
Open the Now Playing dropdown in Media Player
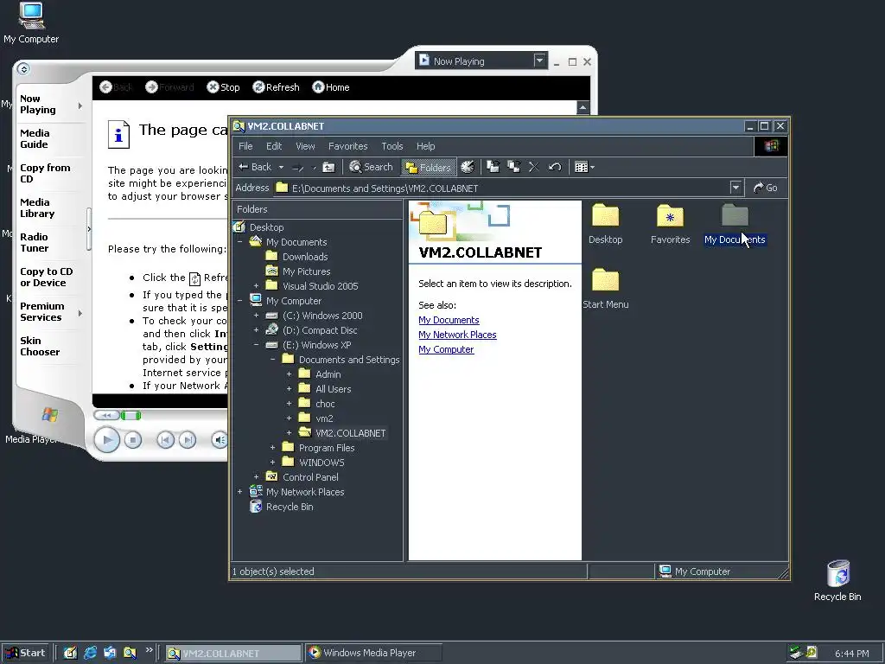(539, 60)
